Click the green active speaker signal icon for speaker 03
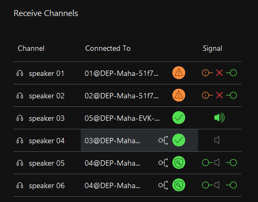The width and height of the screenshot is (258, 202). 219,118
